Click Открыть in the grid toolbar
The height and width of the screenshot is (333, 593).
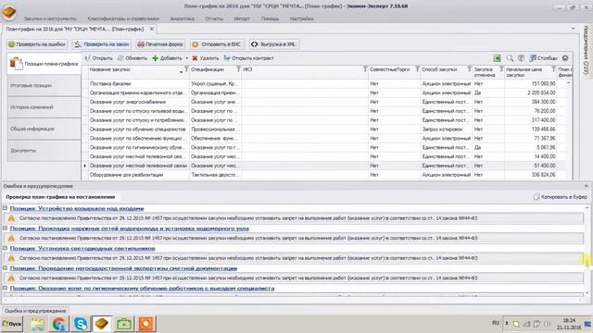coord(98,58)
